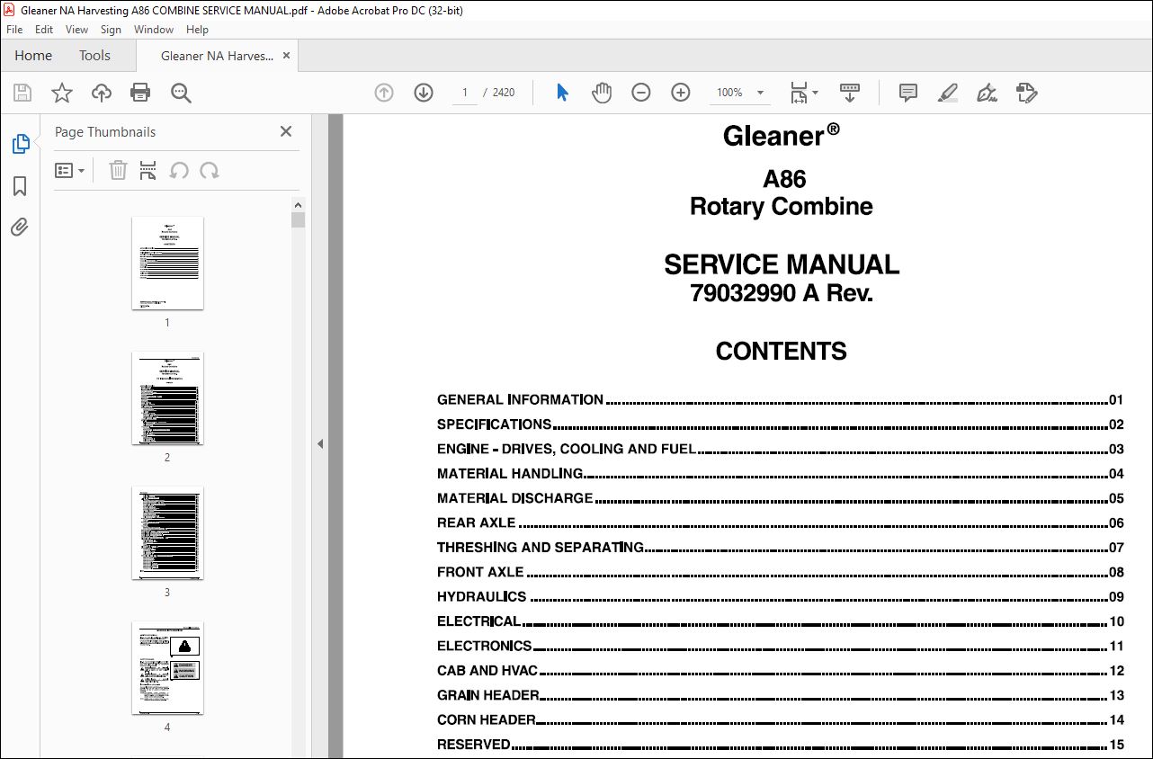Click the scrolling mode keyboard icon
1153x759 pixels.
(850, 93)
